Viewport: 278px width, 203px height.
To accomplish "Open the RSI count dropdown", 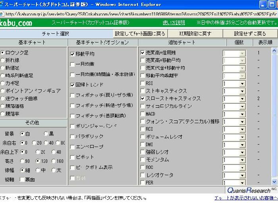I will 242,84.
